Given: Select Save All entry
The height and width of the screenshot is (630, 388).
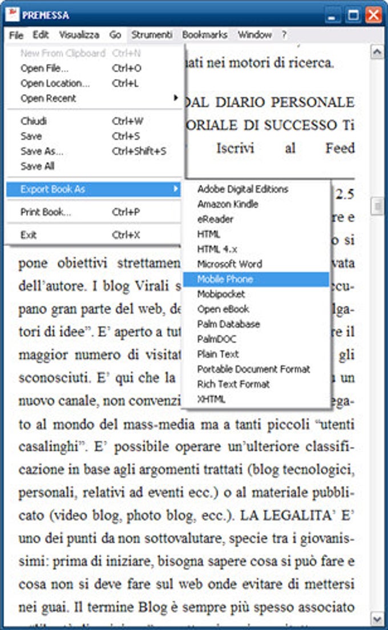Looking at the screenshot, I should click(93, 166).
